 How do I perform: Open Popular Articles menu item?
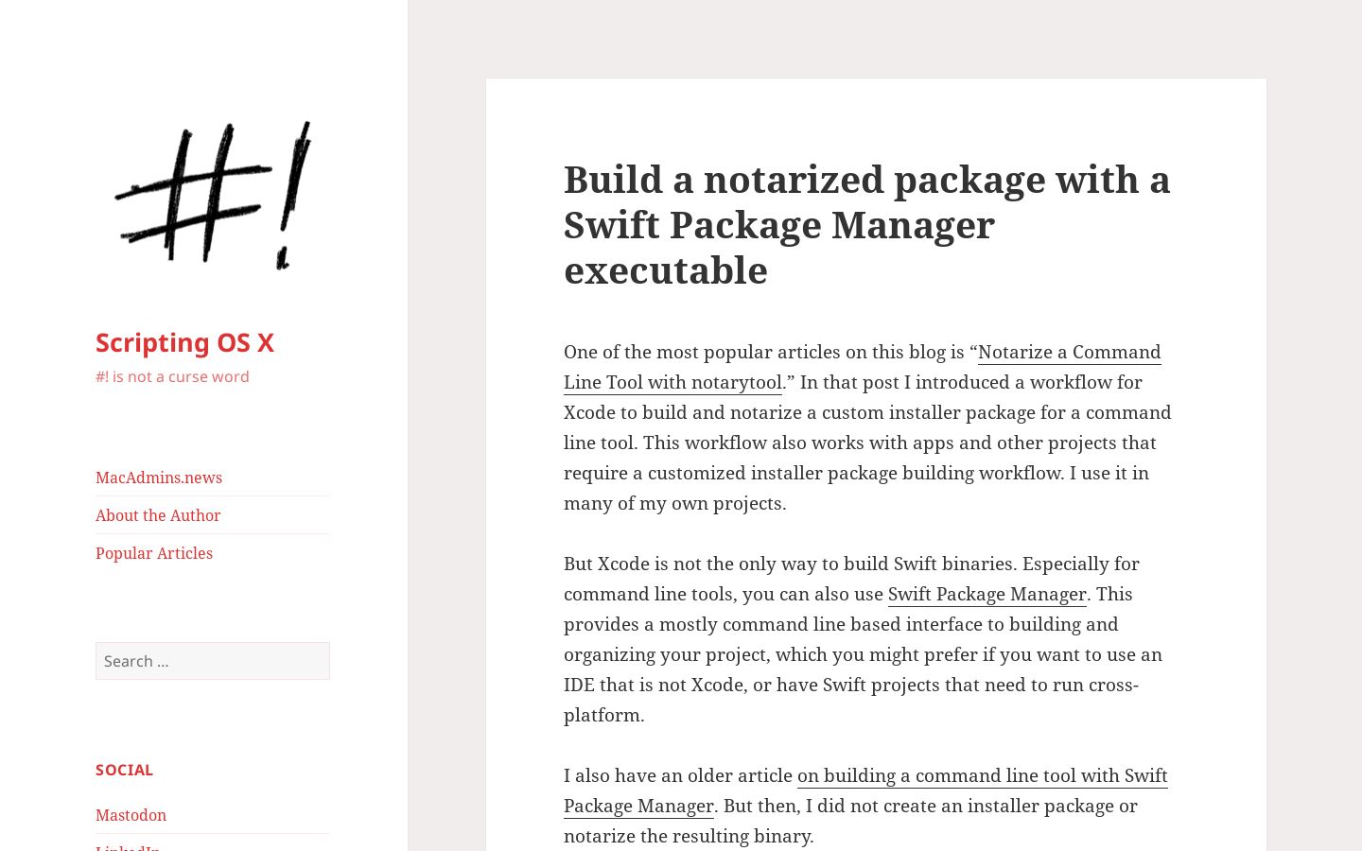click(154, 553)
